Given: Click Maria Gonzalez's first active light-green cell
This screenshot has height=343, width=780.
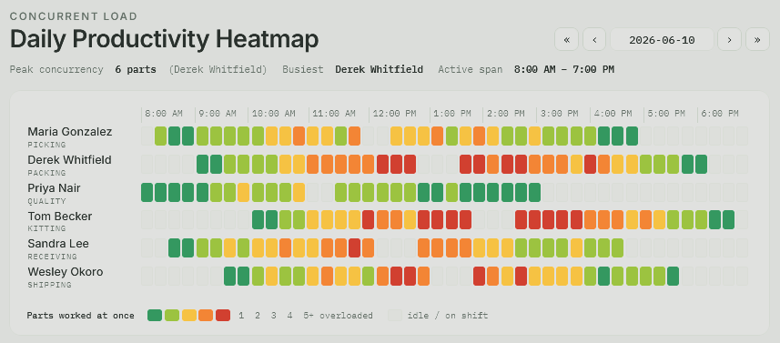Looking at the screenshot, I should (x=161, y=136).
